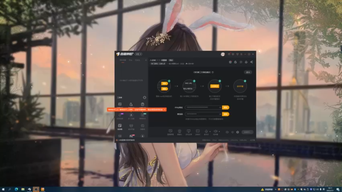
Task: Add video source with the play-box icon
Action: 198,132
